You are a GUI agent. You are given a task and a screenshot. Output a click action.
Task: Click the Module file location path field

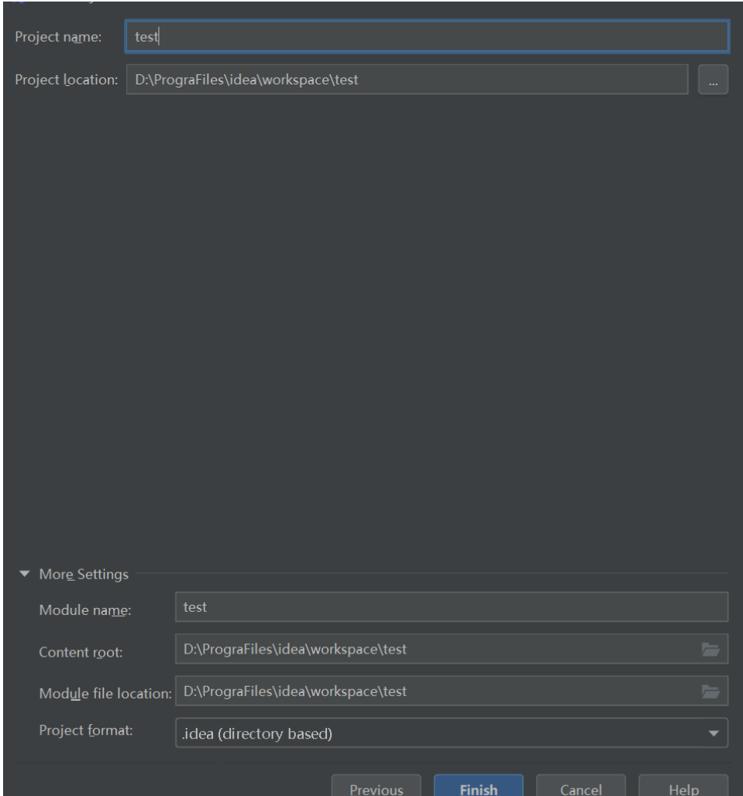pos(434,691)
